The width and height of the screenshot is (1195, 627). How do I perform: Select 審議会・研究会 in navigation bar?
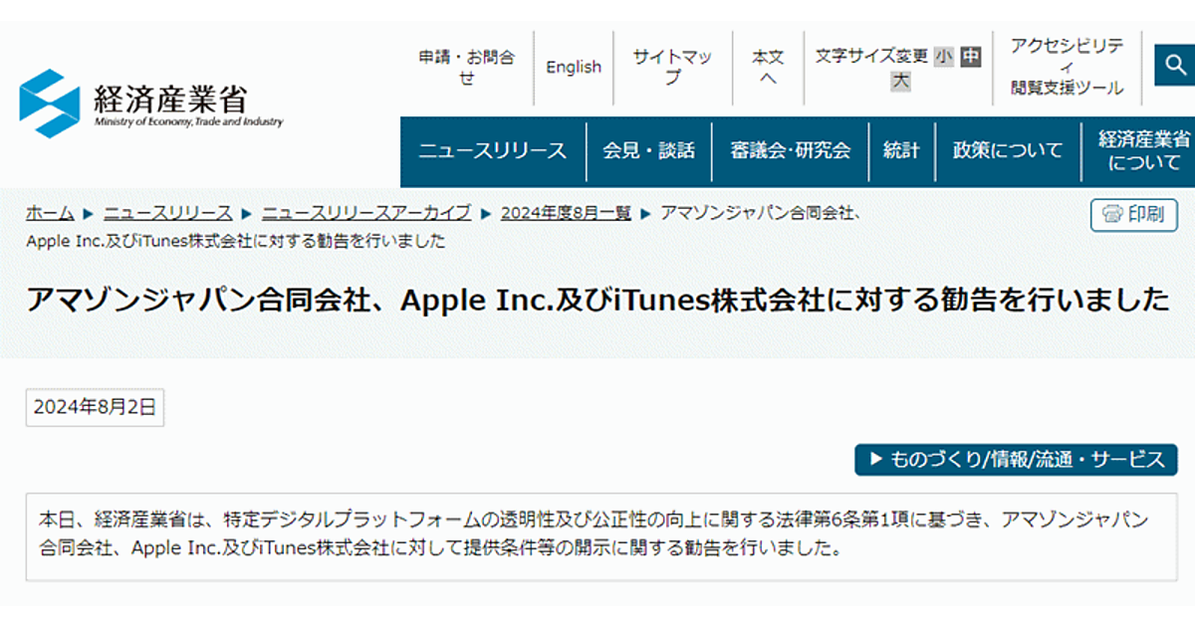click(790, 151)
